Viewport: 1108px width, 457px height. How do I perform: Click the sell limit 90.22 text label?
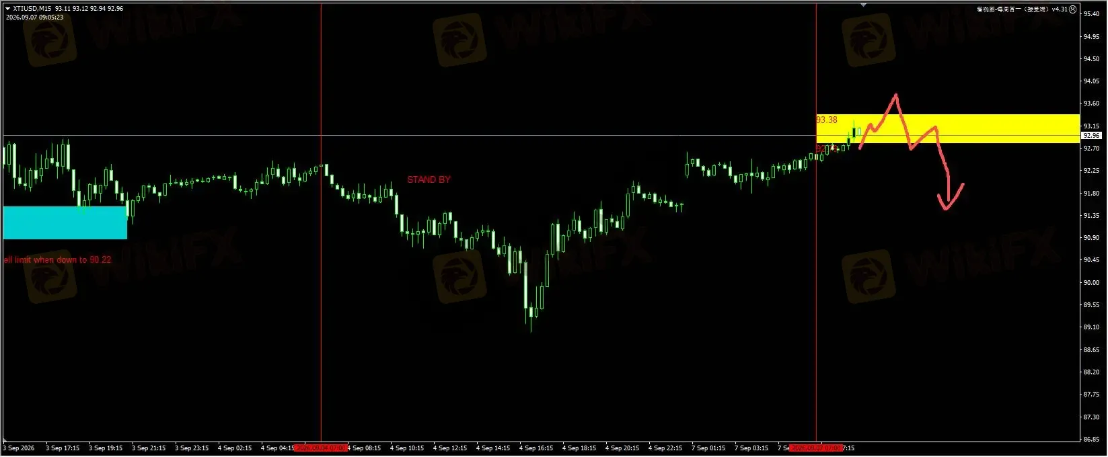(58, 260)
